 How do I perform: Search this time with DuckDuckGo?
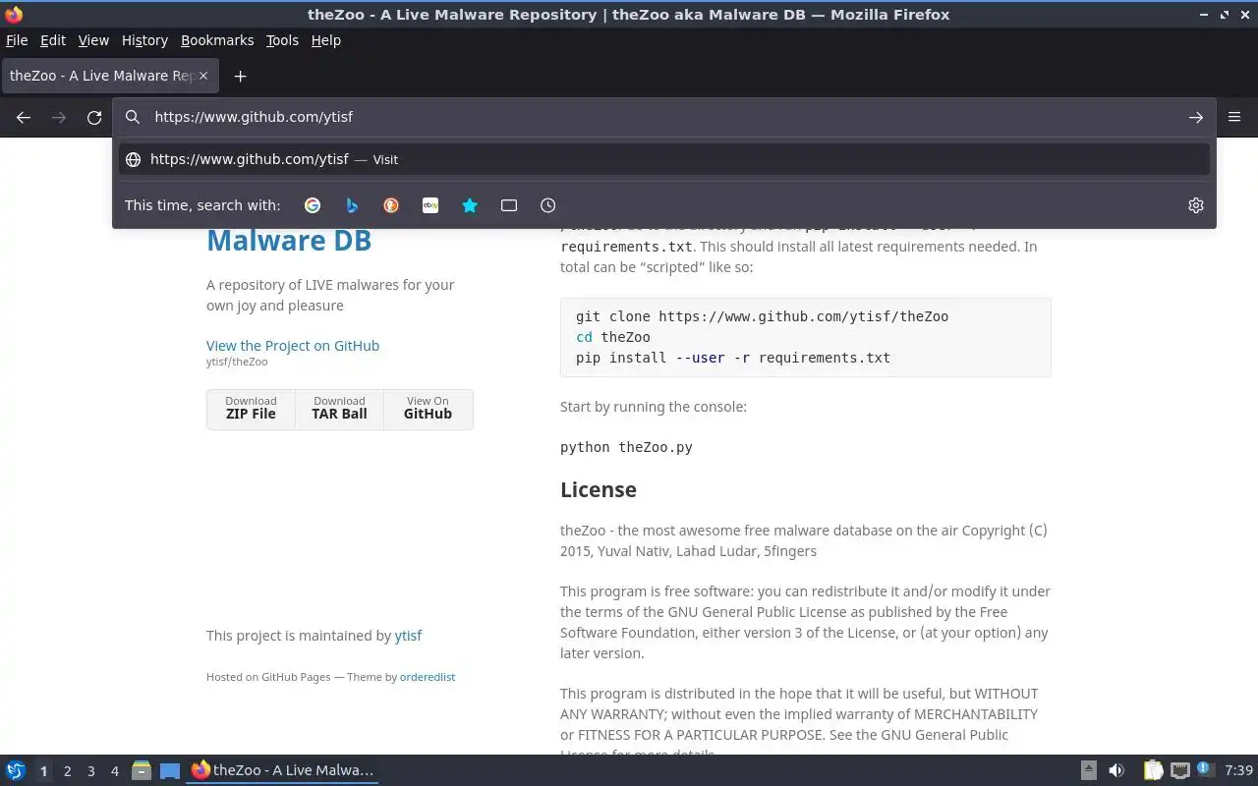coord(391,205)
